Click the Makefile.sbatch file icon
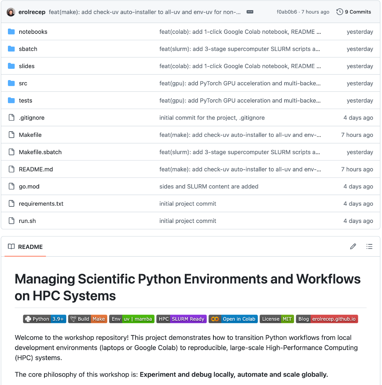The width and height of the screenshot is (382, 385). [x=11, y=152]
